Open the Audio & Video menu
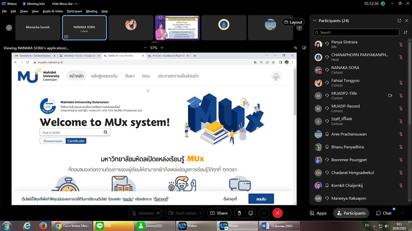Screen dimensions: 412x231 (x=53, y=11)
